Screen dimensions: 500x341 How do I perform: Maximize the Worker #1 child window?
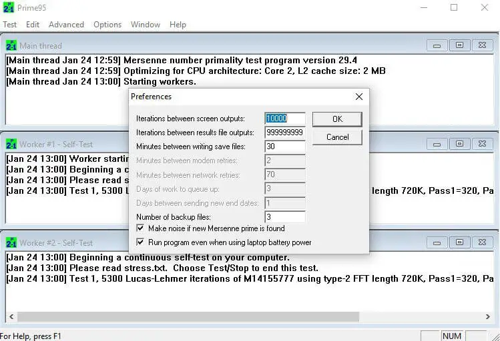[459, 144]
